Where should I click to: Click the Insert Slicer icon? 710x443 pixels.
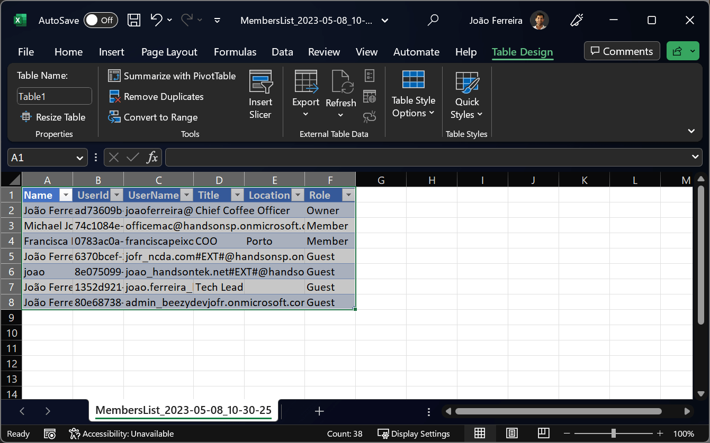(x=260, y=94)
